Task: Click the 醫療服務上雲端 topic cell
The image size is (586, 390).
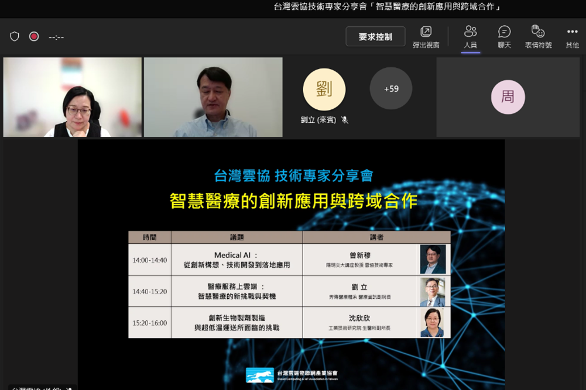Action: 237,291
